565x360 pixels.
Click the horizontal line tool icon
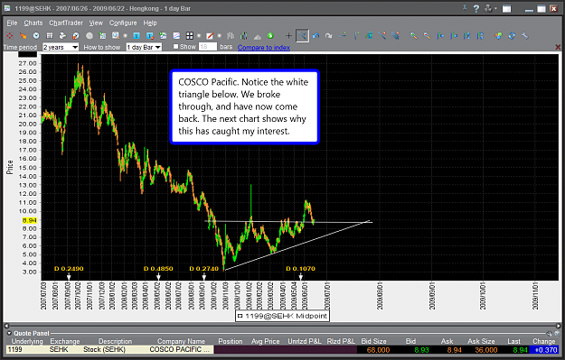click(343, 35)
